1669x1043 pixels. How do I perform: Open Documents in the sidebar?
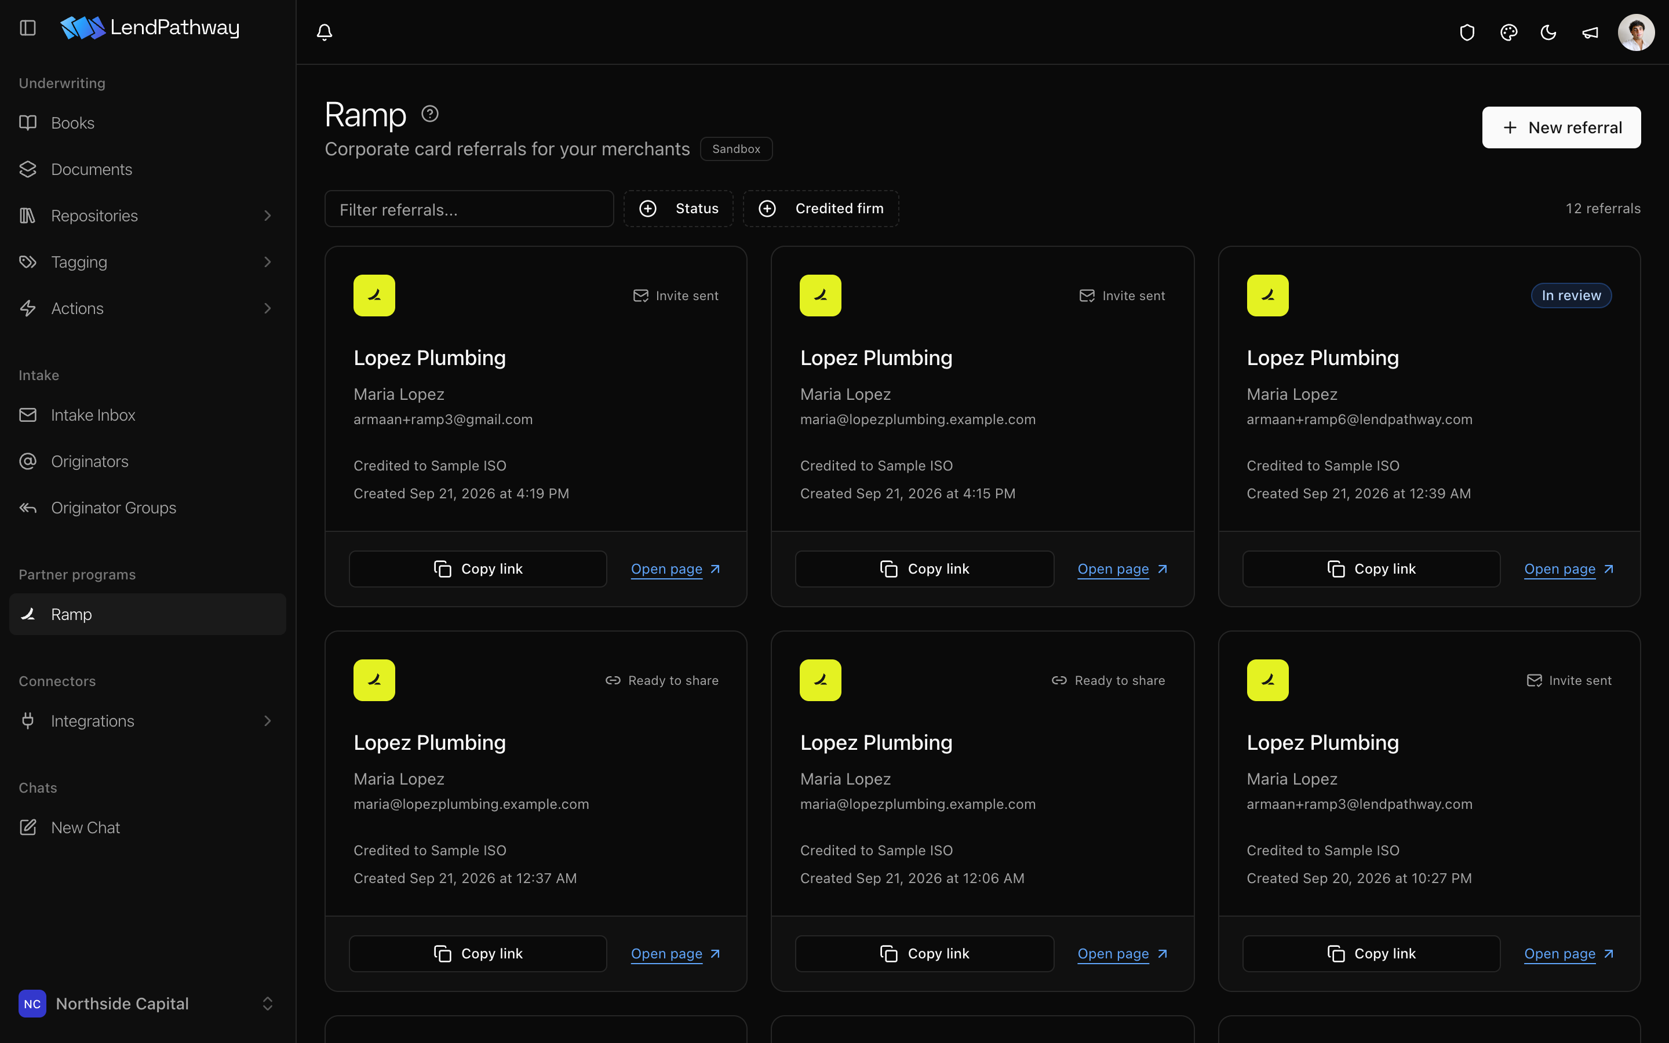coord(148,169)
